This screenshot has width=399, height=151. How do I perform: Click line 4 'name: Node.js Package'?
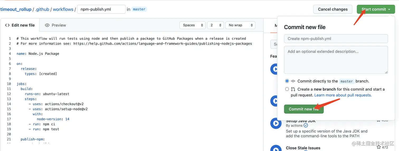[x=38, y=54]
